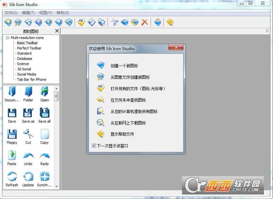This screenshot has height=199, width=273.
Task: Click the toolbar icon with globe
Action: click(x=69, y=22)
